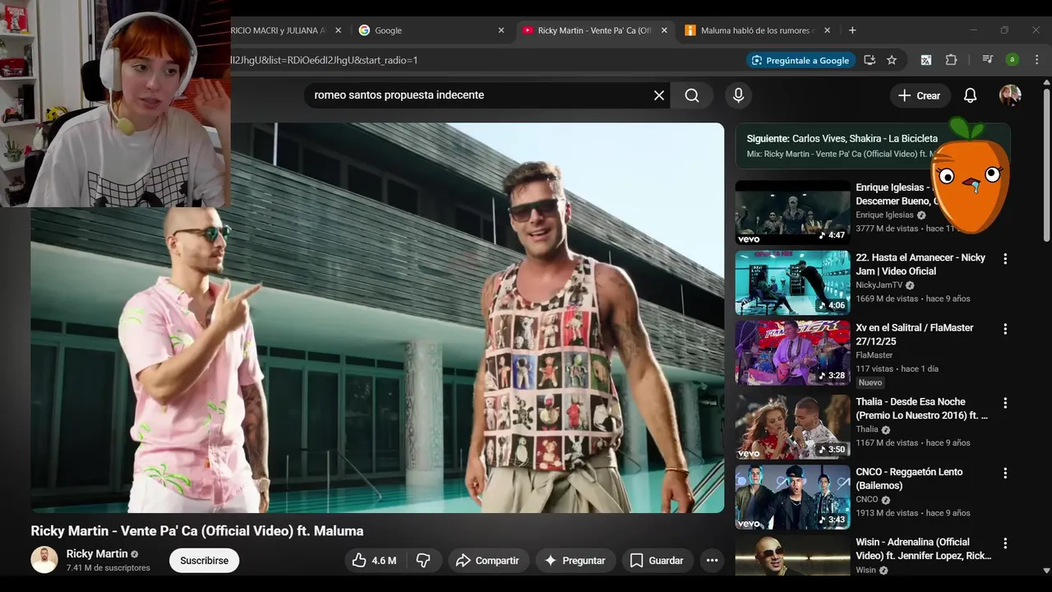Play the Wisin Adrenalina thumbnail
Screen dimensions: 1052x592
pos(792,556)
